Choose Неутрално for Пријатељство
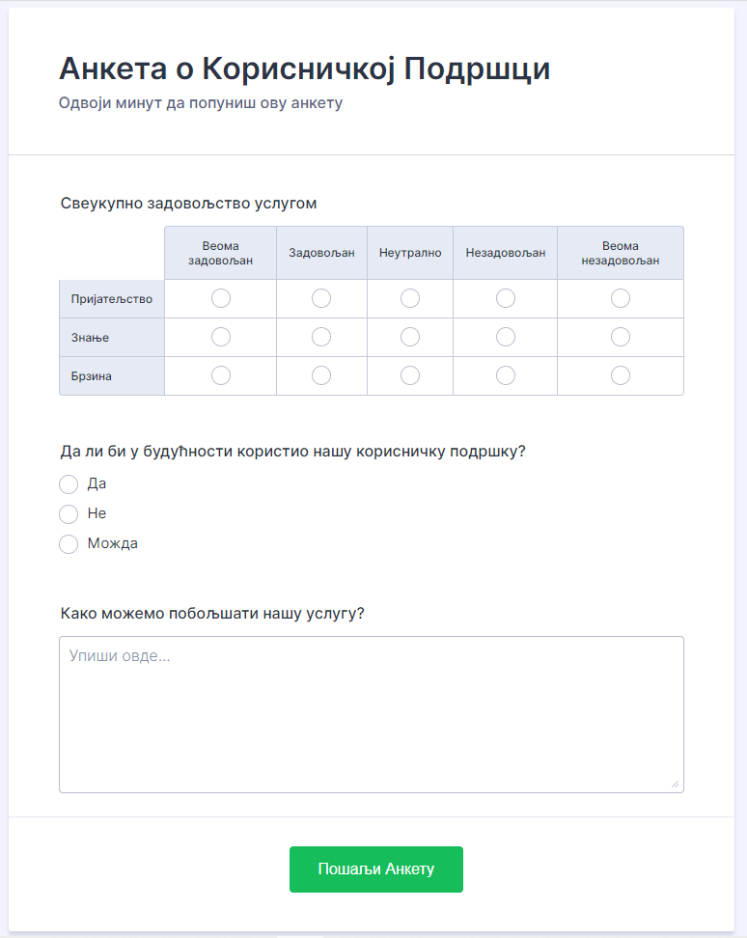The height and width of the screenshot is (938, 747). (410, 298)
